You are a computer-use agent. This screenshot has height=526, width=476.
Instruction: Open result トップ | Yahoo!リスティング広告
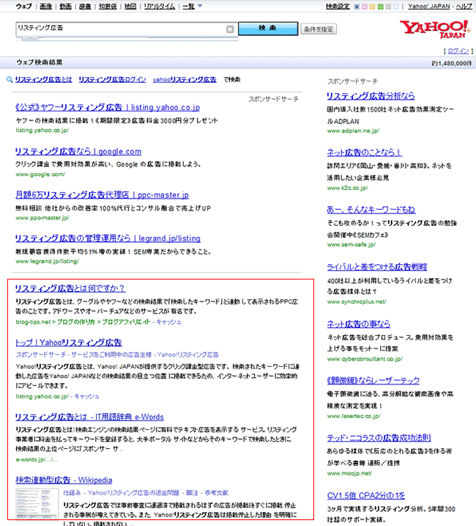click(x=69, y=343)
